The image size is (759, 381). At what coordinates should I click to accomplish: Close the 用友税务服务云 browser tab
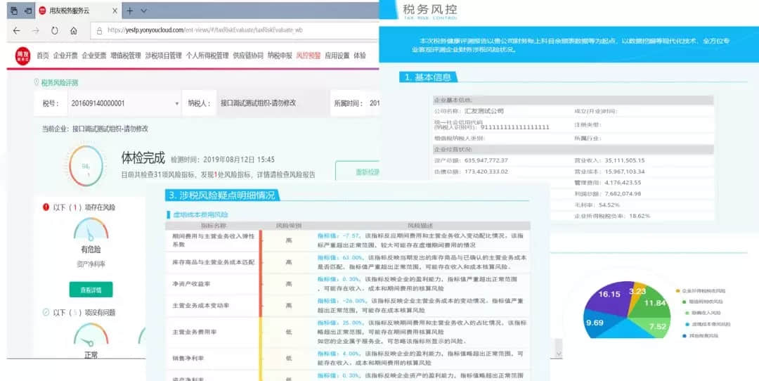[113, 11]
